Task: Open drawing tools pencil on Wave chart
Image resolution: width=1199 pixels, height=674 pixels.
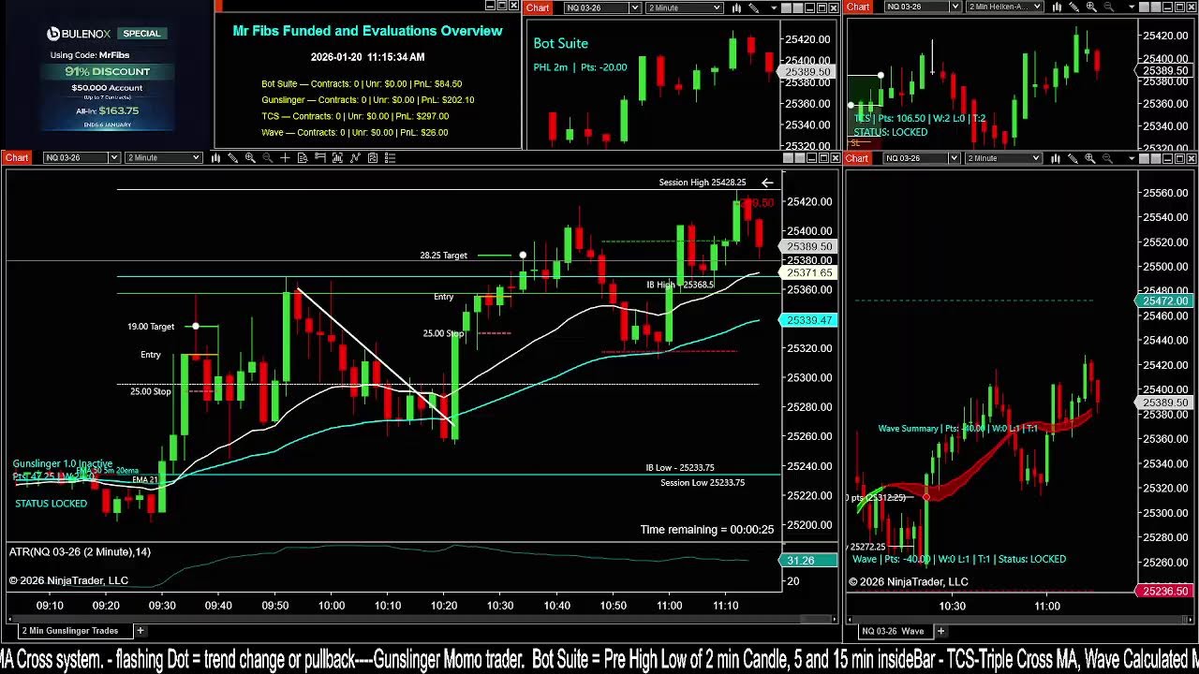Action: (x=1073, y=157)
